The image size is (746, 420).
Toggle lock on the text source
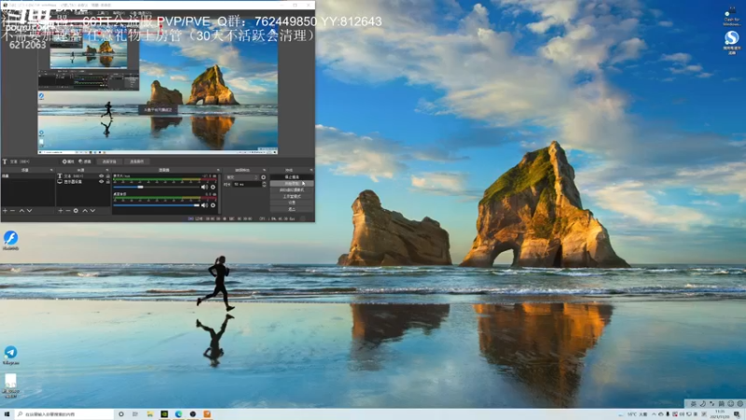point(108,176)
